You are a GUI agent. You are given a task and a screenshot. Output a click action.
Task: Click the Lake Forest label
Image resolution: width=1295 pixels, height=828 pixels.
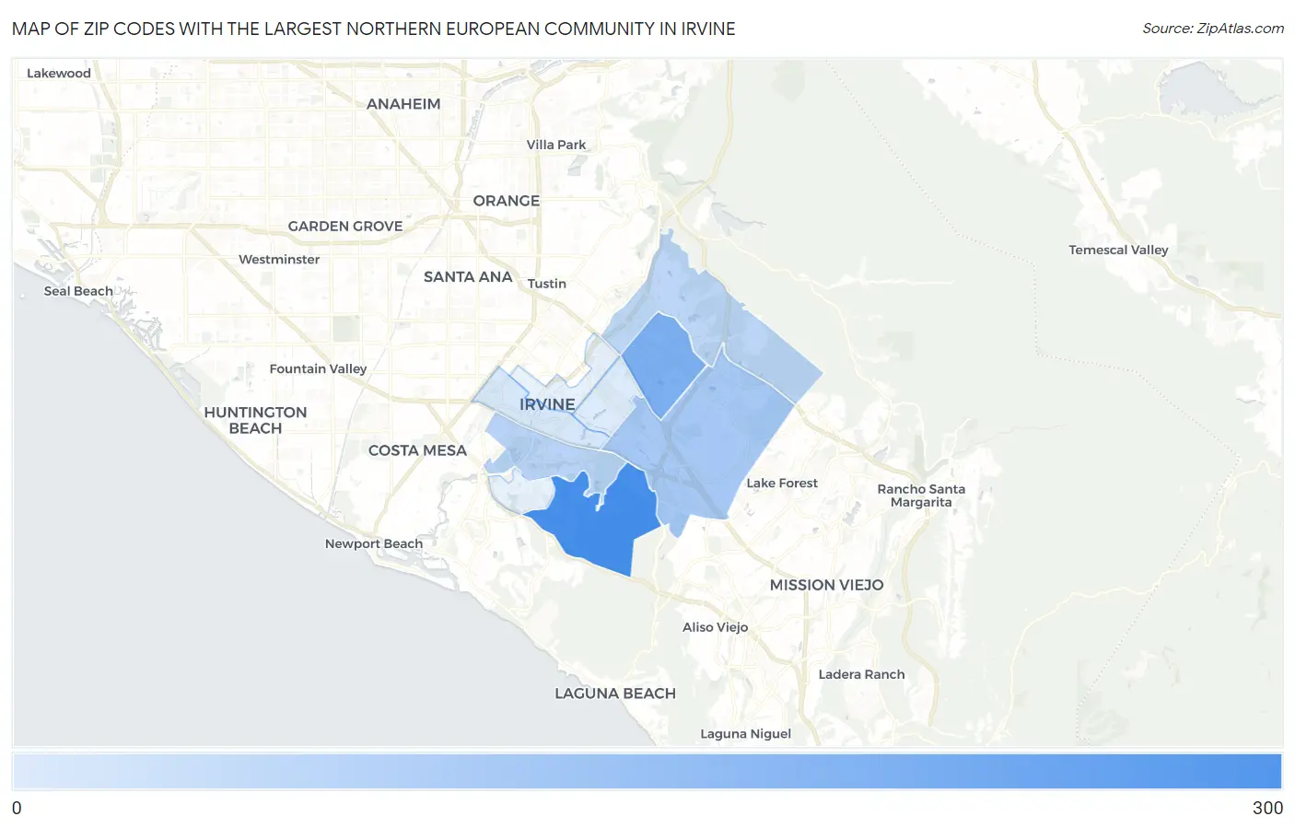[782, 483]
